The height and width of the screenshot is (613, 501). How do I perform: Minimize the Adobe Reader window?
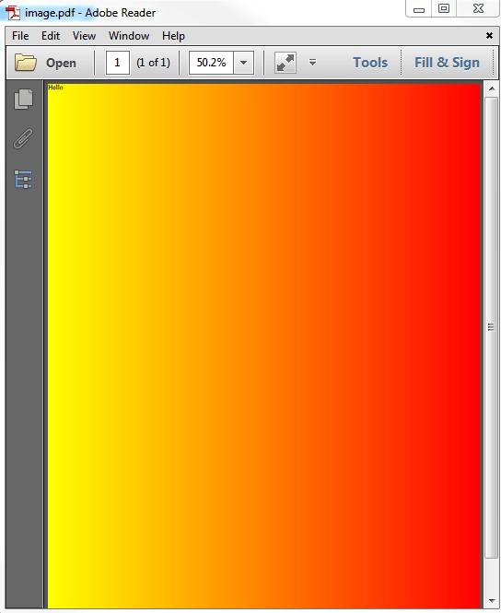[419, 8]
